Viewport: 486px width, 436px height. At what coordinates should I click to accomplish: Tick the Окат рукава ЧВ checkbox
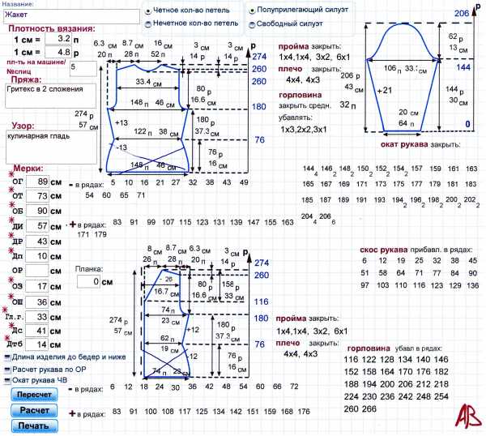pos(7,381)
